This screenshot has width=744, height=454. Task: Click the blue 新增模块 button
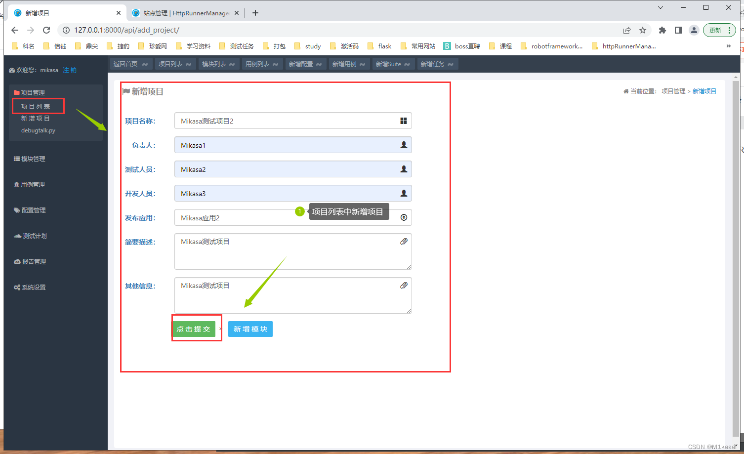coord(250,329)
